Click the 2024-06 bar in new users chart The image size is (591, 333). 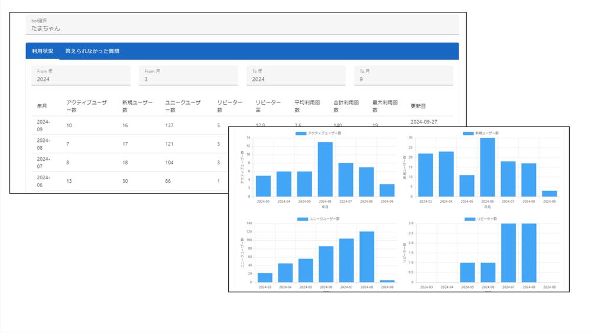(488, 167)
